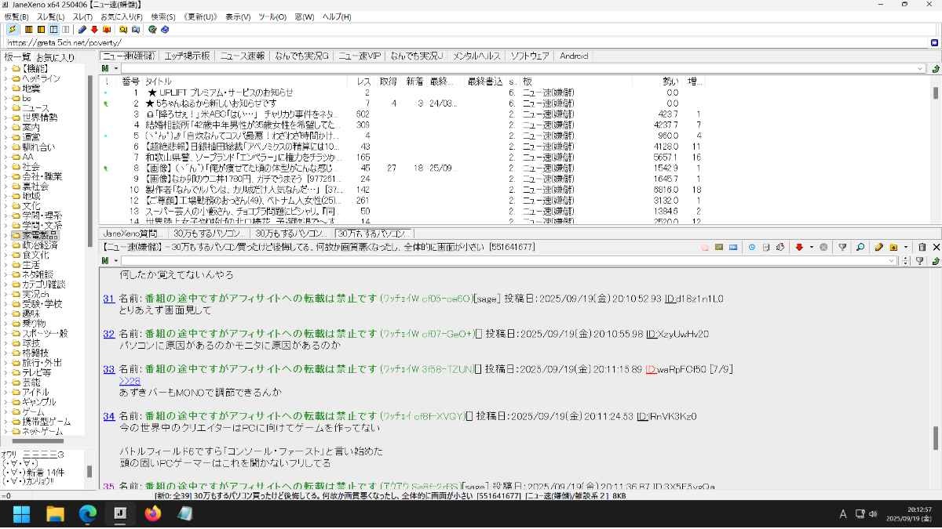Click the URL address bar field
The height and width of the screenshot is (529, 942).
[463, 42]
